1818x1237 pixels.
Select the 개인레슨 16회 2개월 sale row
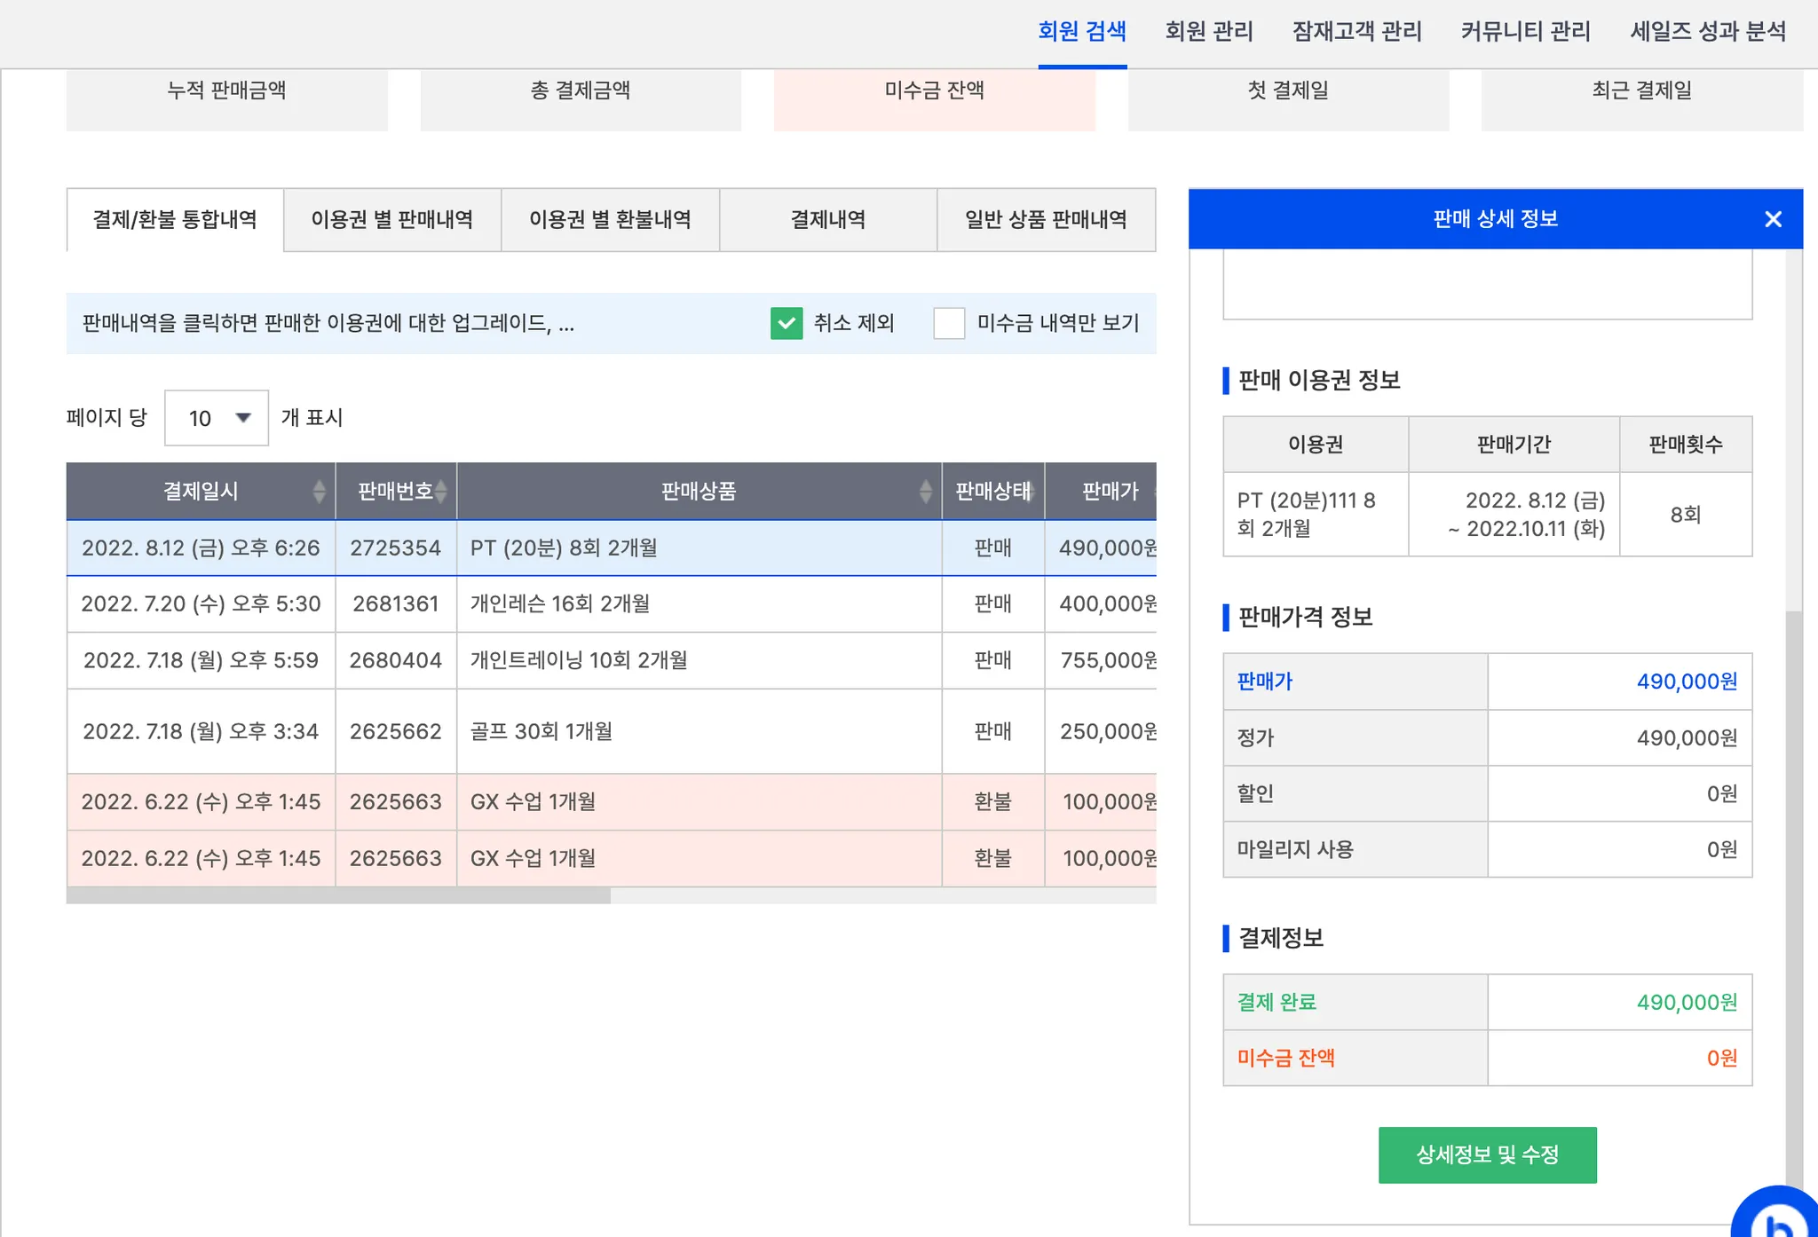pyautogui.click(x=559, y=604)
